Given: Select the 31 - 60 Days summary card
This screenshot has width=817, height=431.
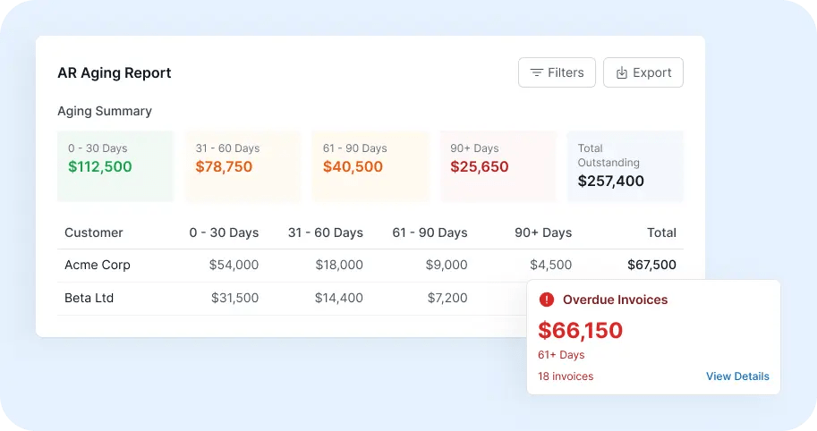Looking at the screenshot, I should coord(243,166).
